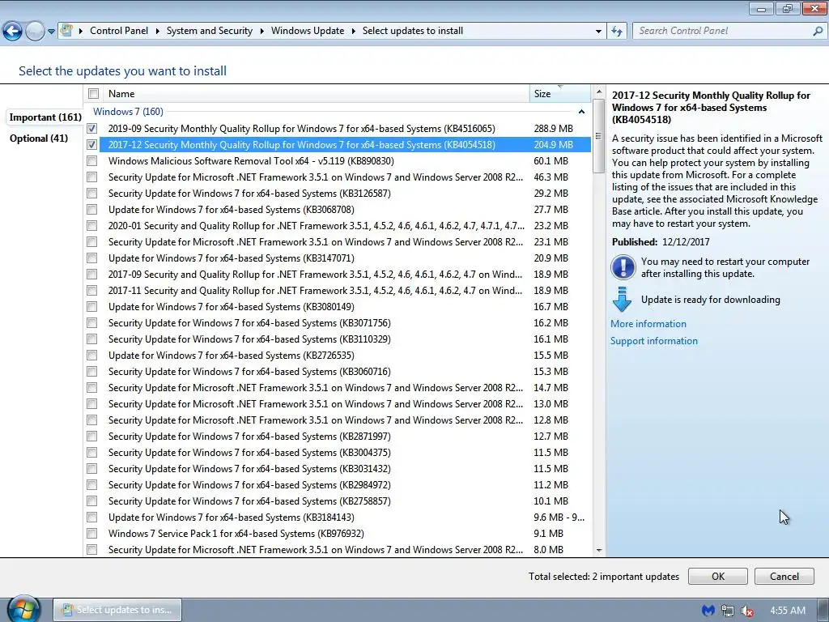Select Security Update KB3071756 row text
The height and width of the screenshot is (622, 829).
(249, 323)
